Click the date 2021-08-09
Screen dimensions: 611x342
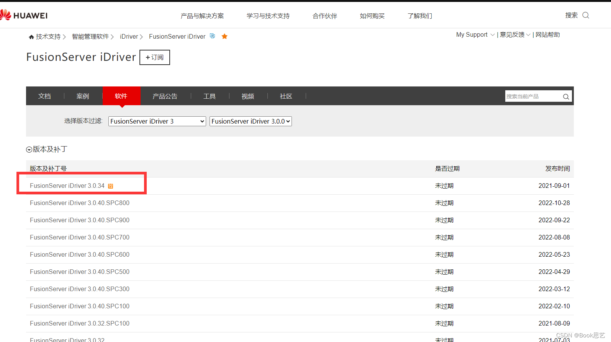554,324
